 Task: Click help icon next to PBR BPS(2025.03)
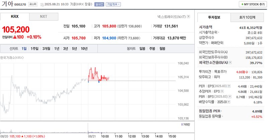230,97
